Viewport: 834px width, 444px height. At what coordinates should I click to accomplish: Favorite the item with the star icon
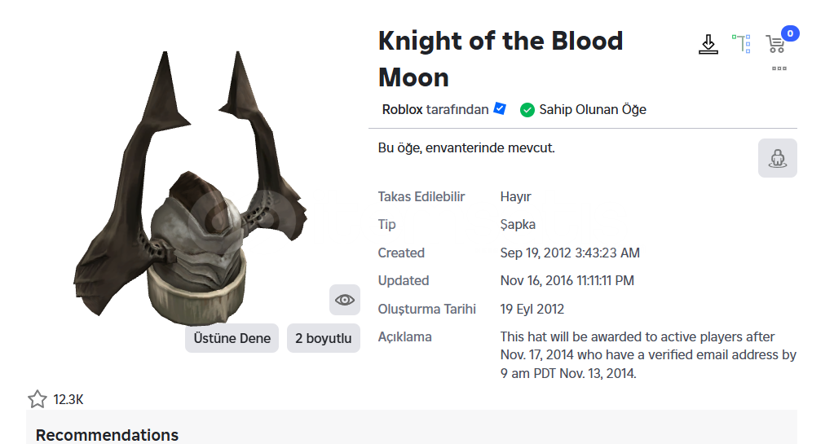click(x=38, y=399)
